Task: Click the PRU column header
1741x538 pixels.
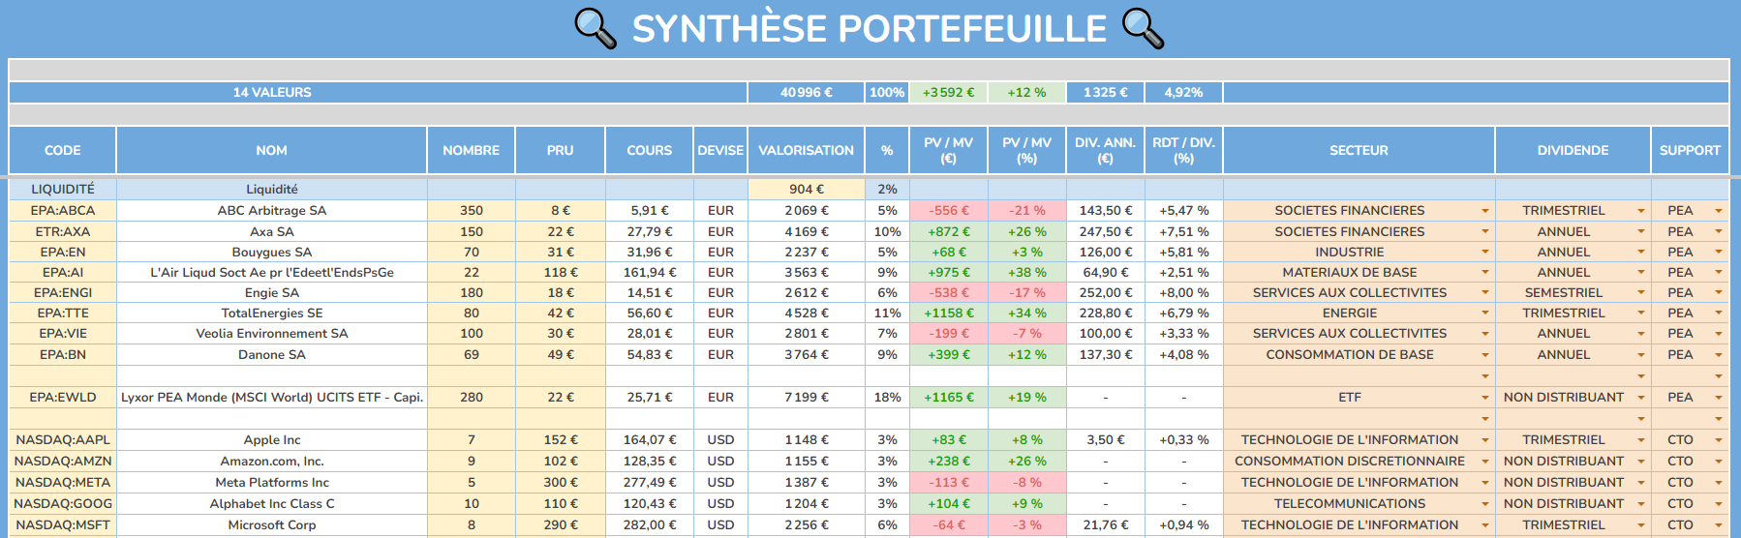Action: [x=561, y=150]
